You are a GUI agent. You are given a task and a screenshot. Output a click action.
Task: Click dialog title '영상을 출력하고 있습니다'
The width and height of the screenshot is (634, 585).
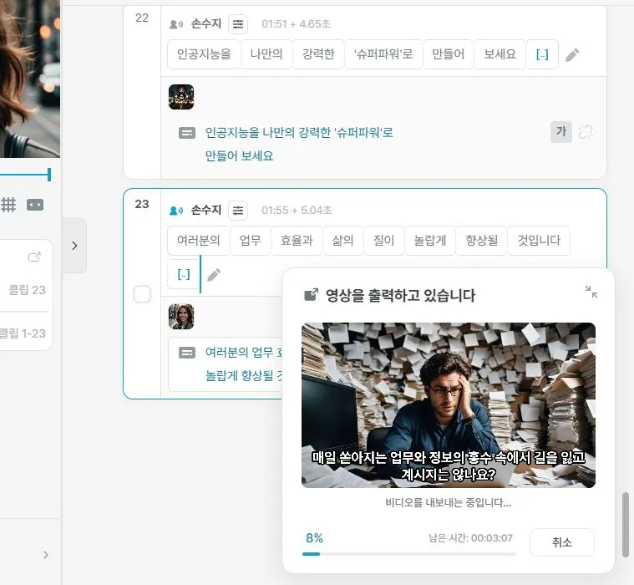click(400, 295)
